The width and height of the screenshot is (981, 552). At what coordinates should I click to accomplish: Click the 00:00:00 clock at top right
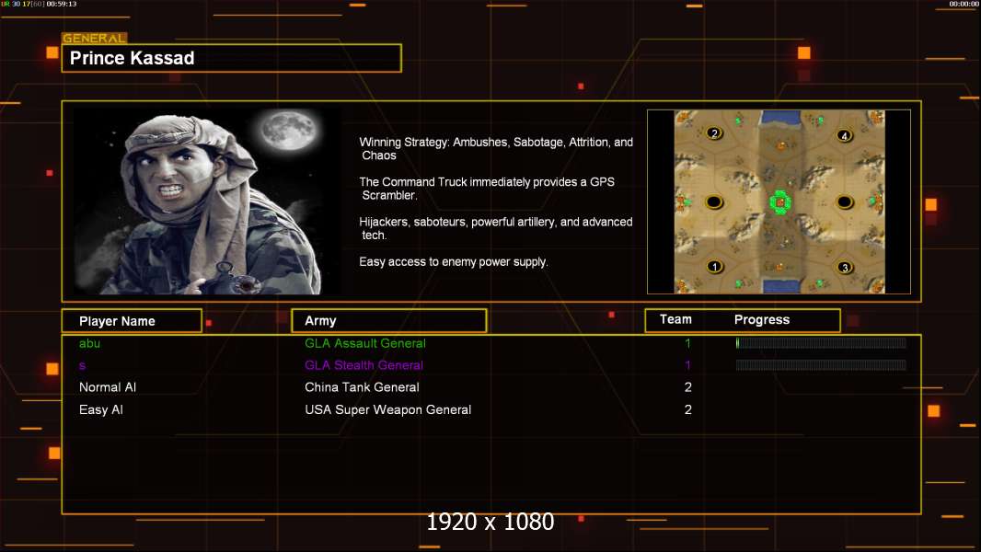(964, 4)
